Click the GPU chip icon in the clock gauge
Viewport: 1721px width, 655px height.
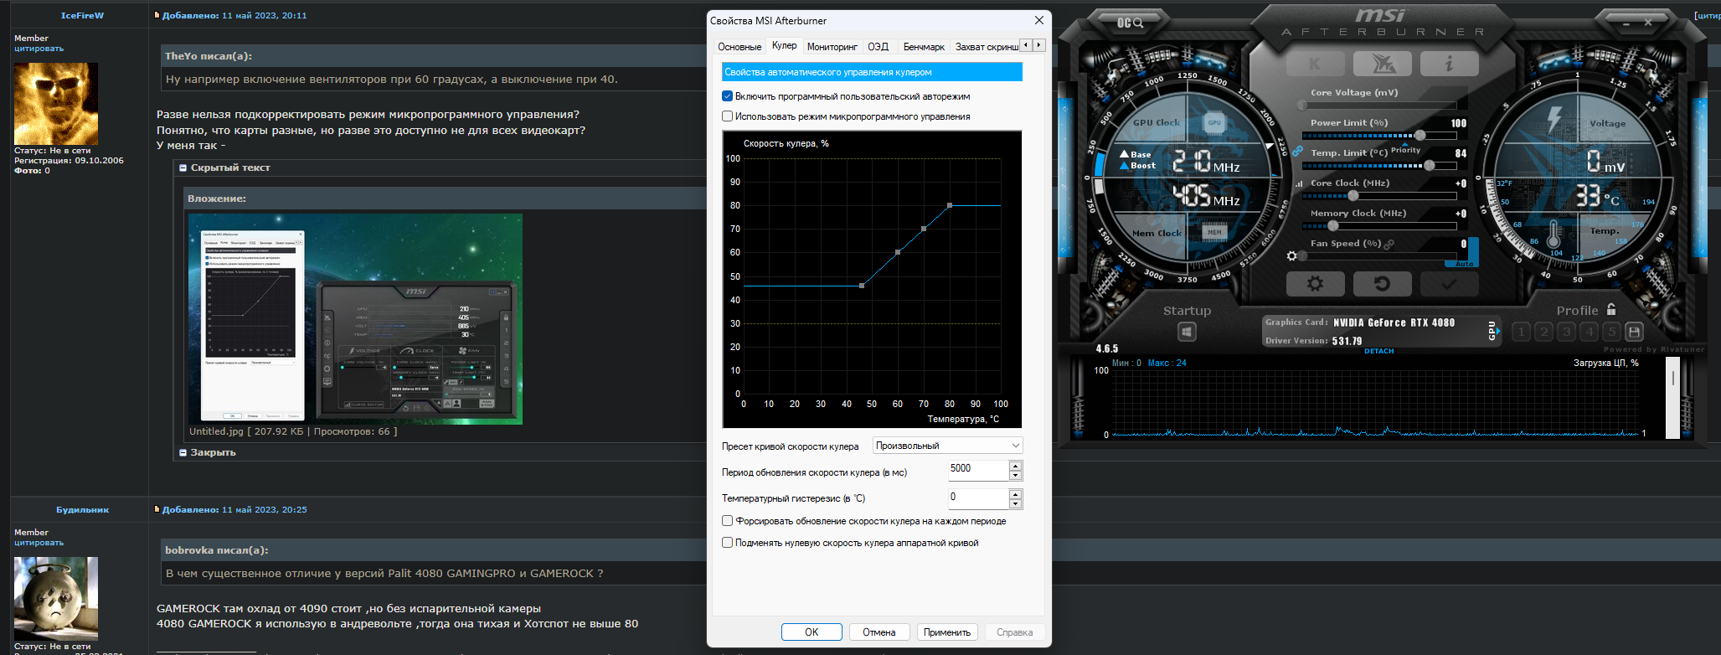[1214, 123]
